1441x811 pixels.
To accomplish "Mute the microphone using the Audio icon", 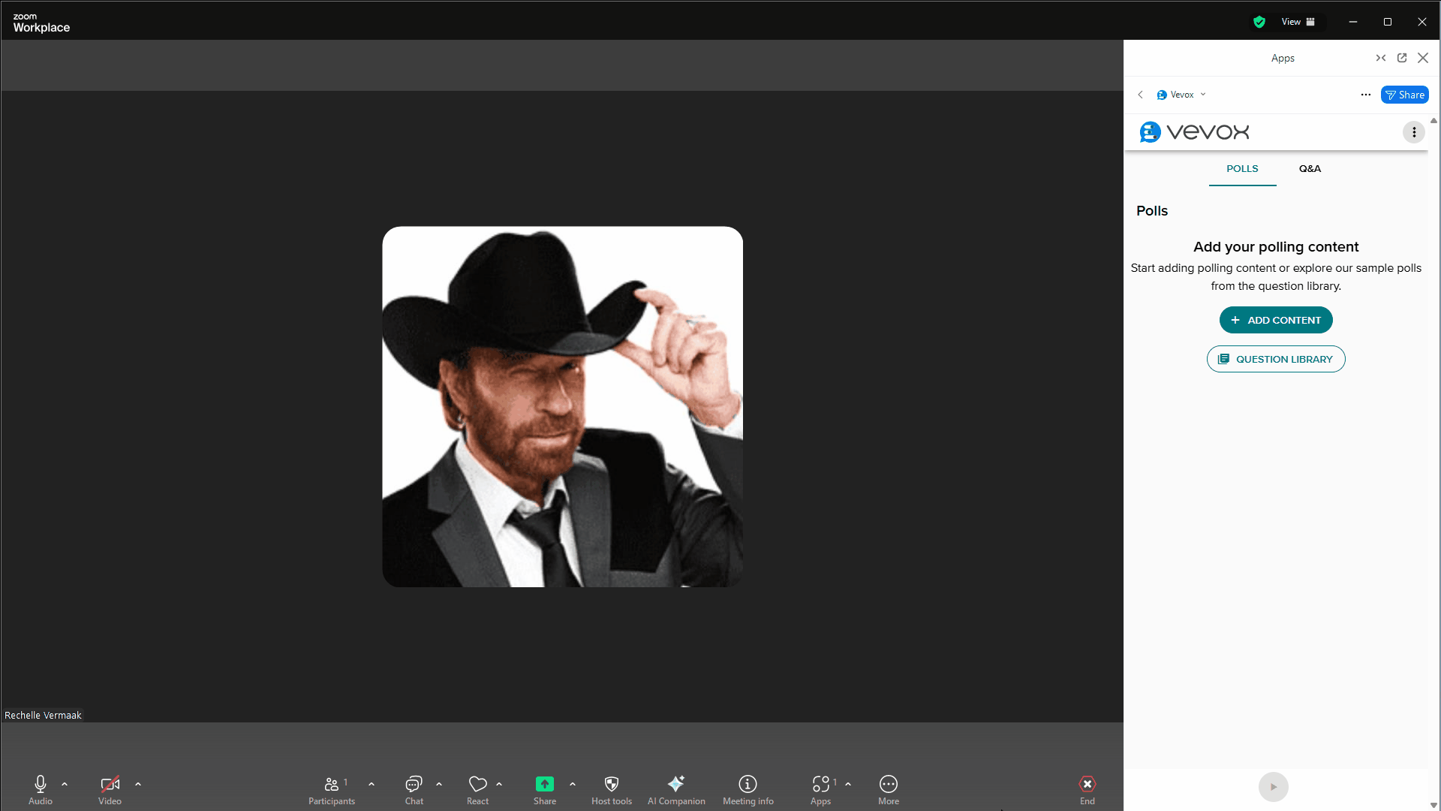I will (40, 785).
